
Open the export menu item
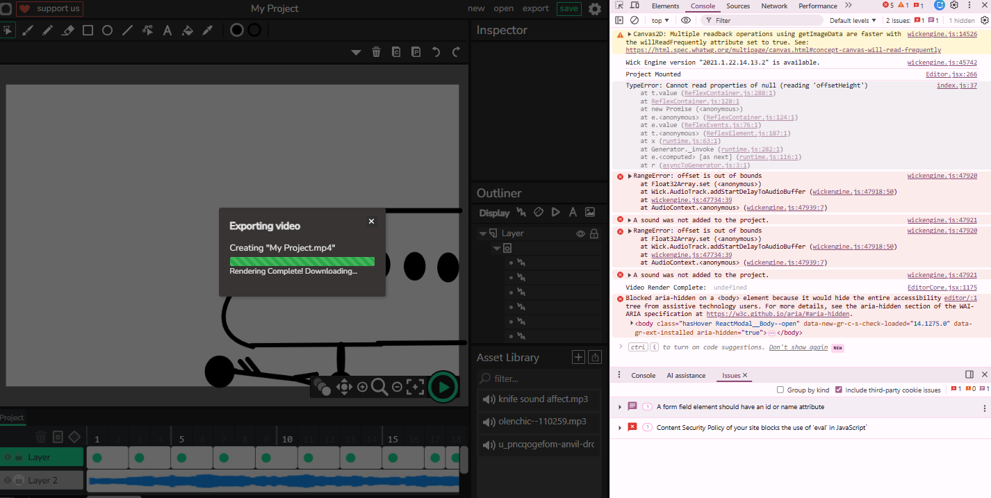click(535, 8)
